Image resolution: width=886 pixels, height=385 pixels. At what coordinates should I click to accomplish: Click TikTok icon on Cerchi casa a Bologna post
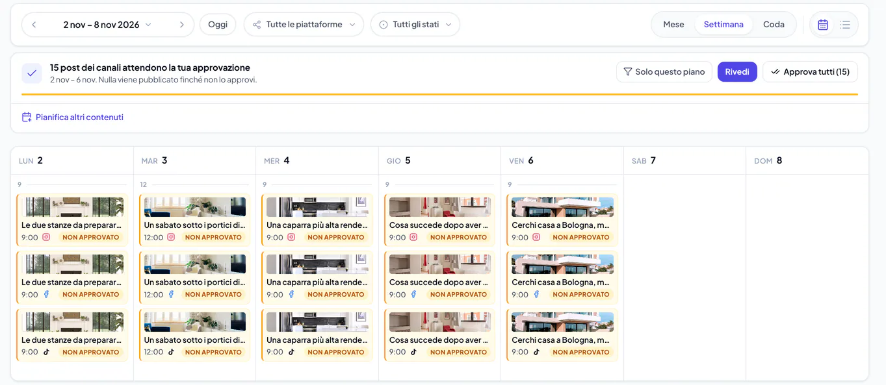(536, 353)
